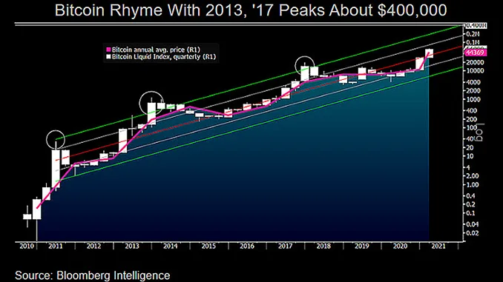Click the 2011 year label on the x-axis
The height and width of the screenshot is (282, 503).
(x=55, y=246)
